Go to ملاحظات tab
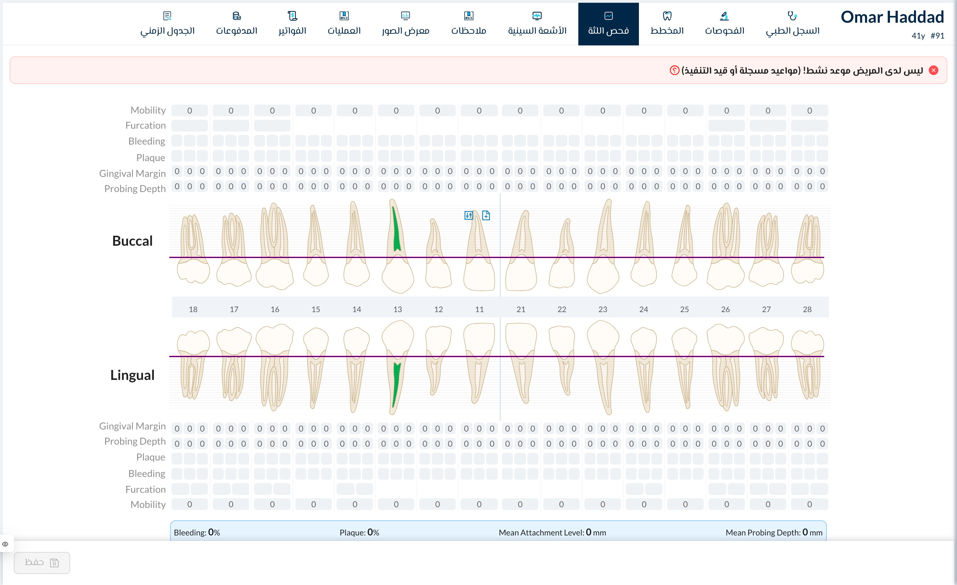The image size is (957, 585). click(469, 24)
